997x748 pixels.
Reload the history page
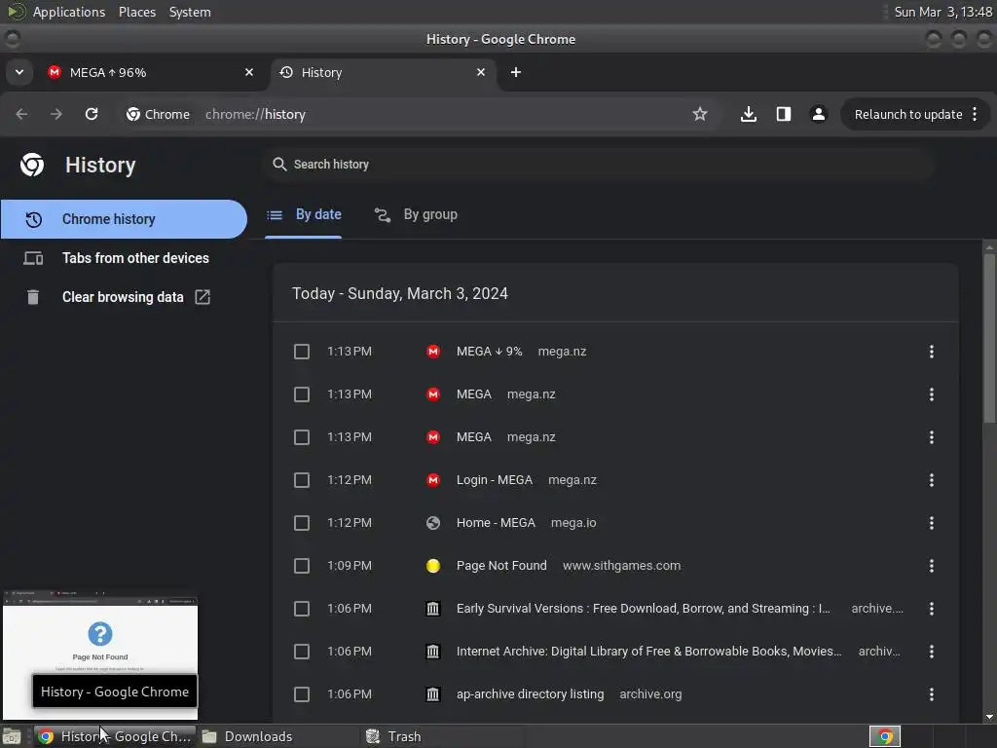click(92, 114)
